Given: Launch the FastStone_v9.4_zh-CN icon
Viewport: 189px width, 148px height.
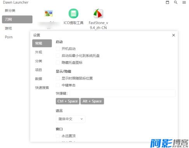Looking at the screenshot, I should (98, 14).
